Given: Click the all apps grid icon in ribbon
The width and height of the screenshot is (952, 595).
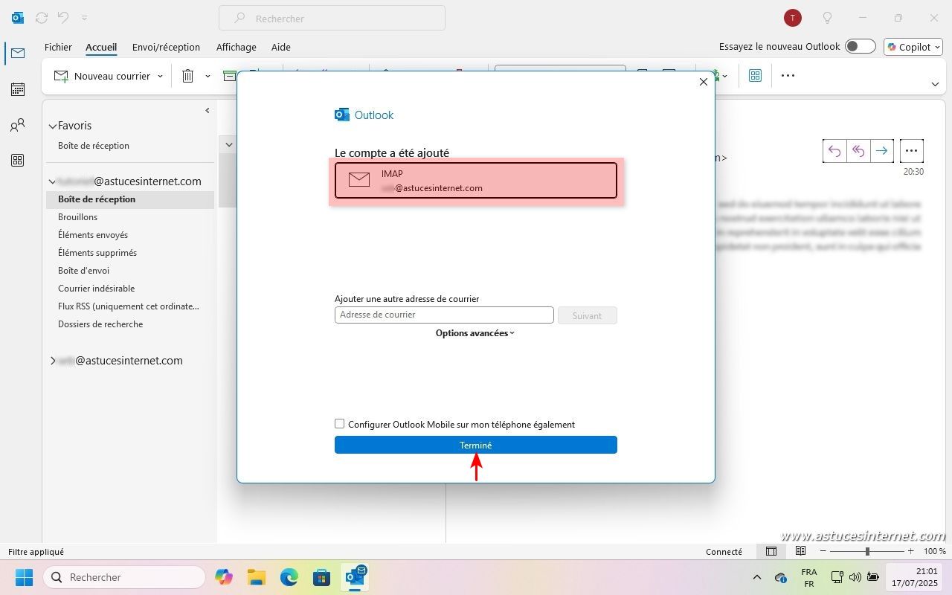Looking at the screenshot, I should coord(755,76).
